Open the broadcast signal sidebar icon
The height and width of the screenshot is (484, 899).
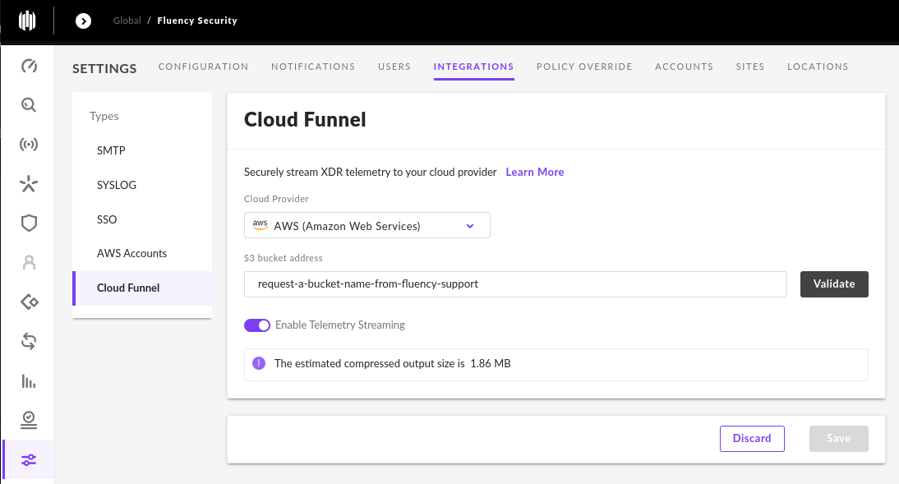click(29, 144)
